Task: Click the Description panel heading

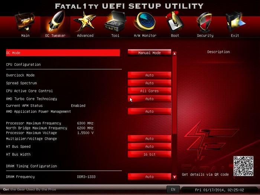Action: pos(218,52)
